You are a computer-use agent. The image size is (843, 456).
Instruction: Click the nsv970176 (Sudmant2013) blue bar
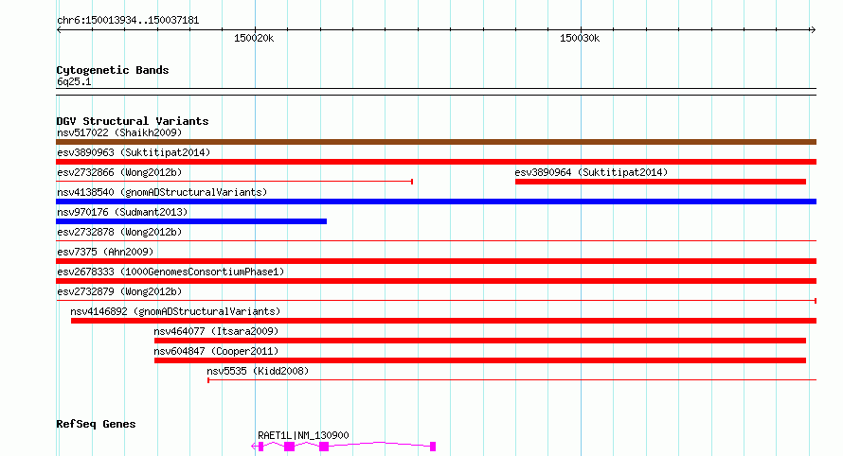click(x=190, y=221)
